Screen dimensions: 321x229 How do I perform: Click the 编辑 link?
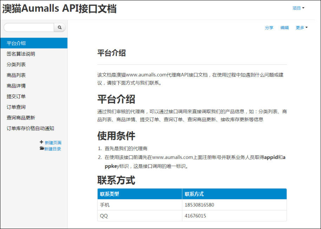click(x=284, y=28)
